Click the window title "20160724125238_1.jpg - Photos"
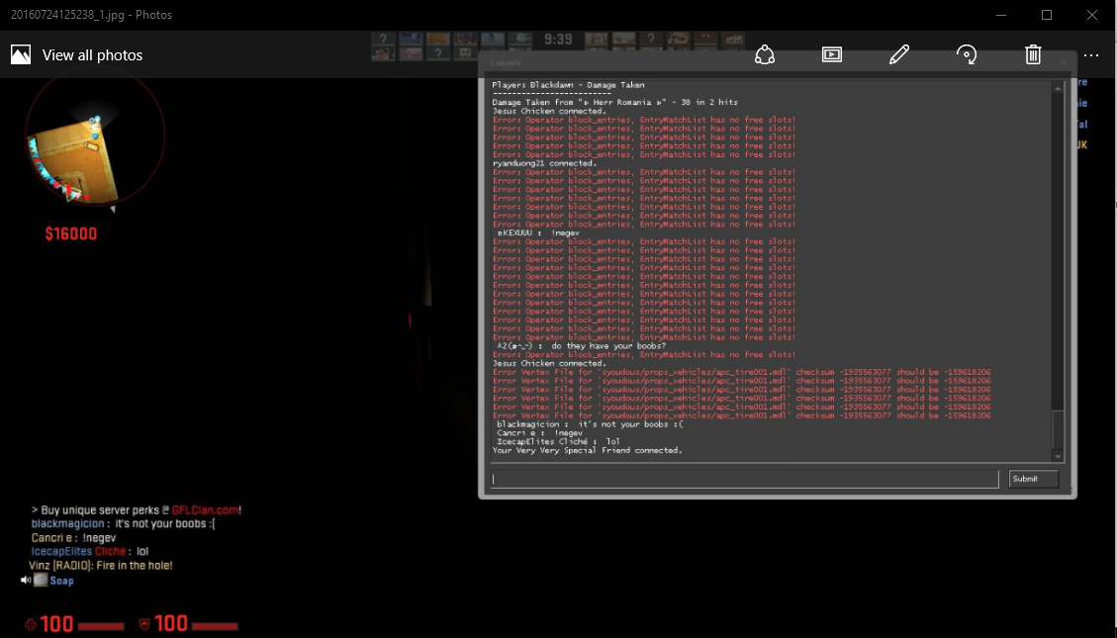This screenshot has height=638, width=1117. [91, 15]
